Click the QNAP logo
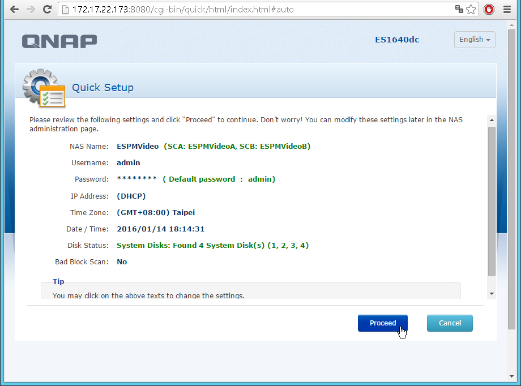This screenshot has height=386, width=521. pyautogui.click(x=59, y=41)
